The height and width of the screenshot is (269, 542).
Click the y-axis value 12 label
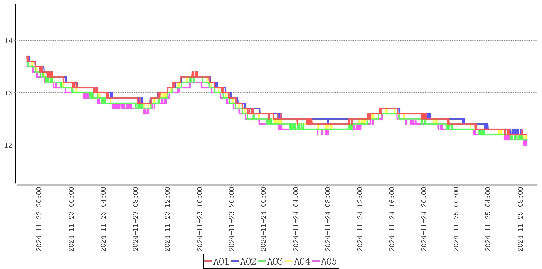pos(8,145)
